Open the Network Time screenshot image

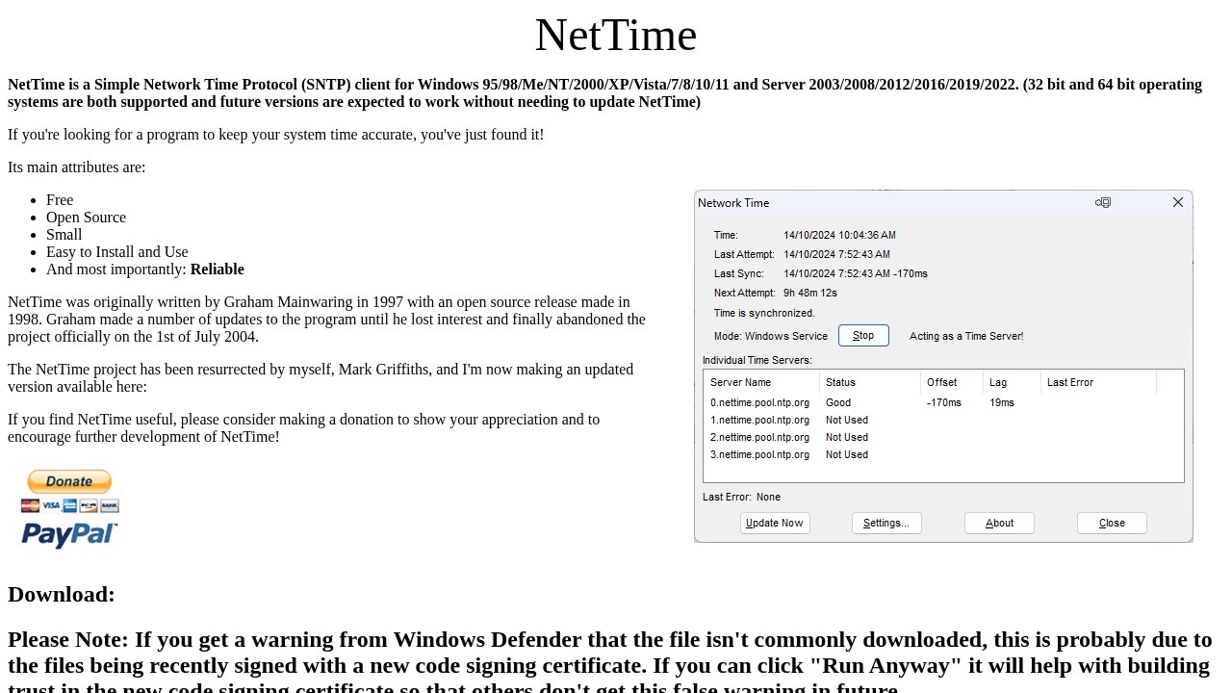click(x=943, y=367)
